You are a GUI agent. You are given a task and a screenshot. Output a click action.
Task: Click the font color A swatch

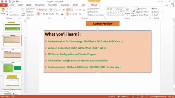62,14
